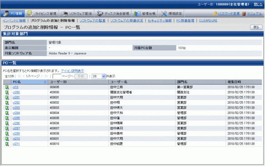This screenshot has height=166, width=265.
Task: Open PC link cl205
Action: [x=16, y=118]
